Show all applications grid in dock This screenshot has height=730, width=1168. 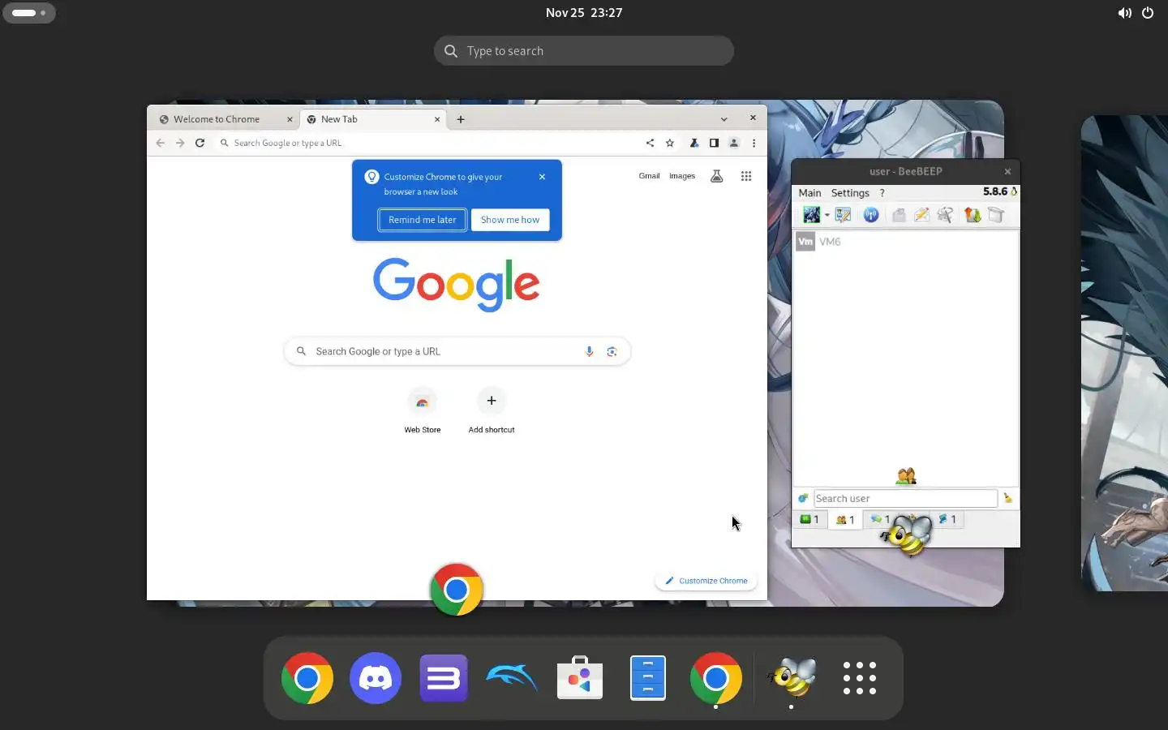tap(860, 678)
